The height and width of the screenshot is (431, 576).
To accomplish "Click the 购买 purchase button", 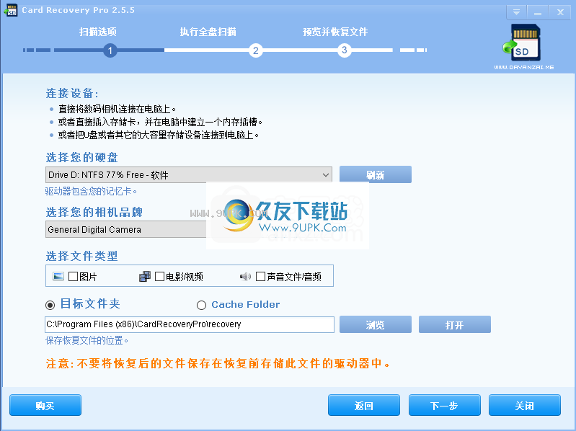I will click(45, 405).
